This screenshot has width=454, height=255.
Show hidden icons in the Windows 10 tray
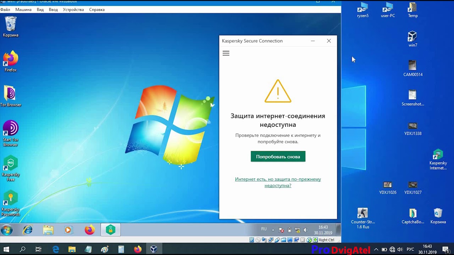tap(376, 249)
